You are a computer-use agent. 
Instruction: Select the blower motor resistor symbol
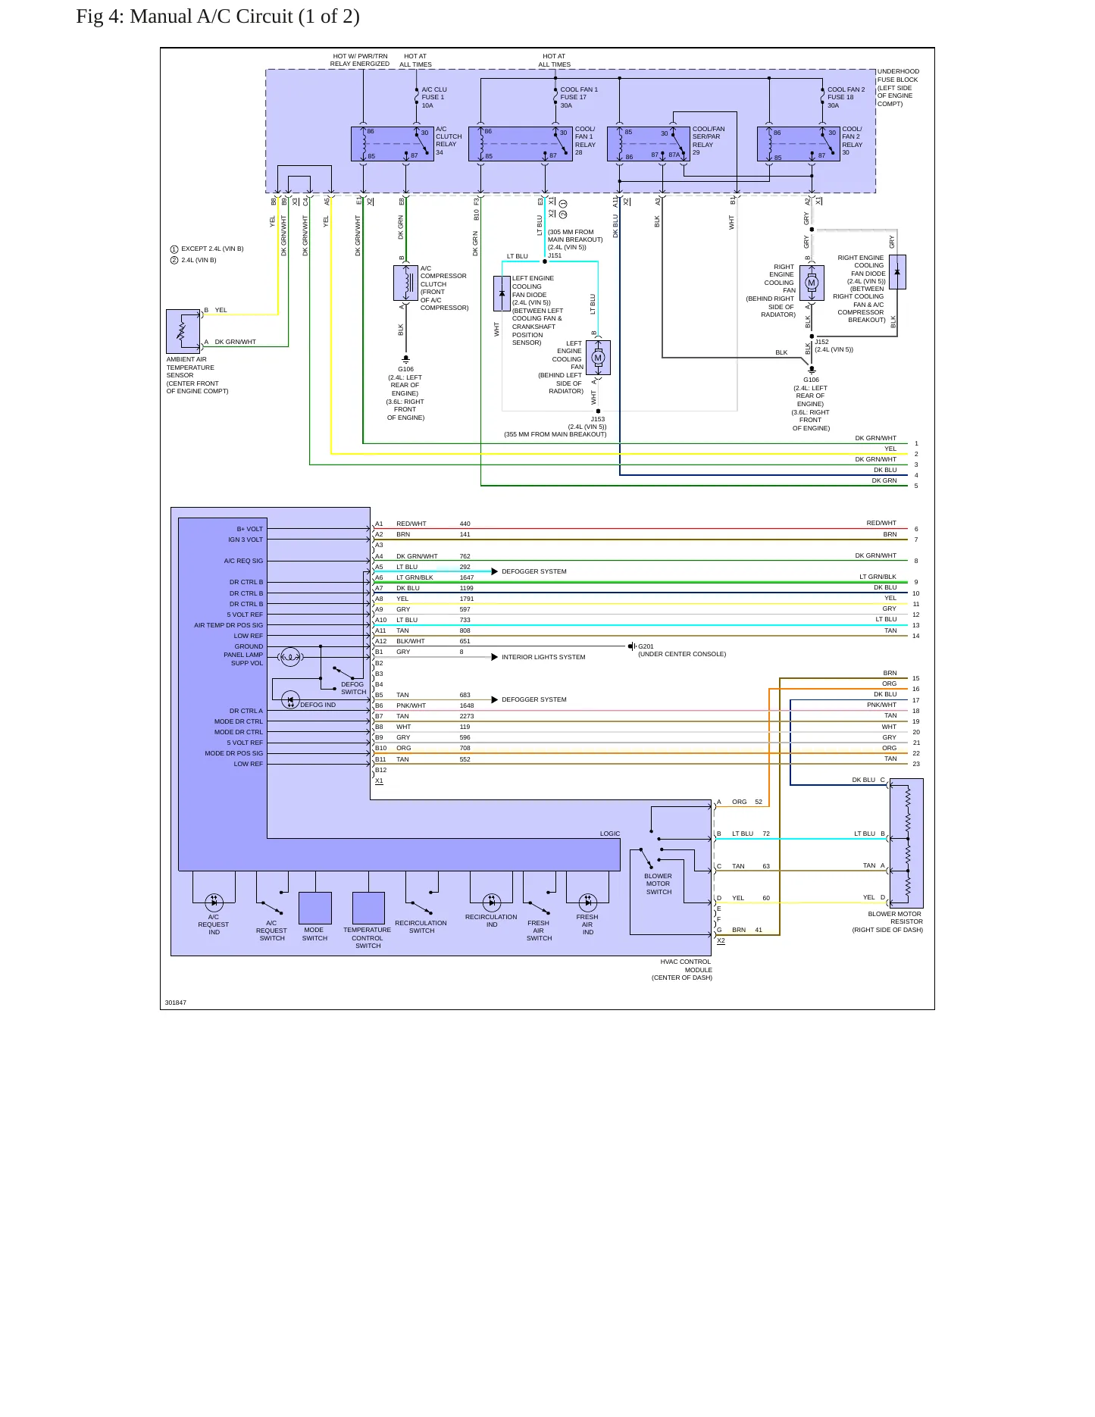[906, 843]
